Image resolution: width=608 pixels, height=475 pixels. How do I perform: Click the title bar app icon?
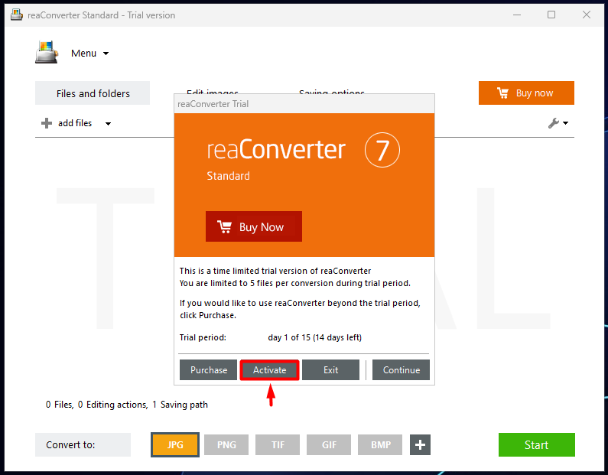(17, 15)
